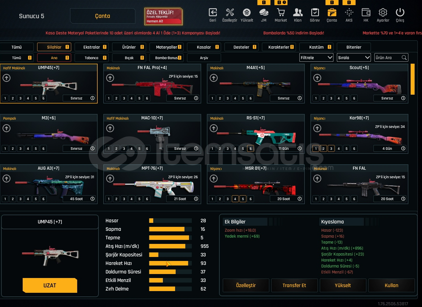This screenshot has width=422, height=307.
Task: Click upgrade arrow icon on RS-S1[+7] card
Action: tap(214, 128)
